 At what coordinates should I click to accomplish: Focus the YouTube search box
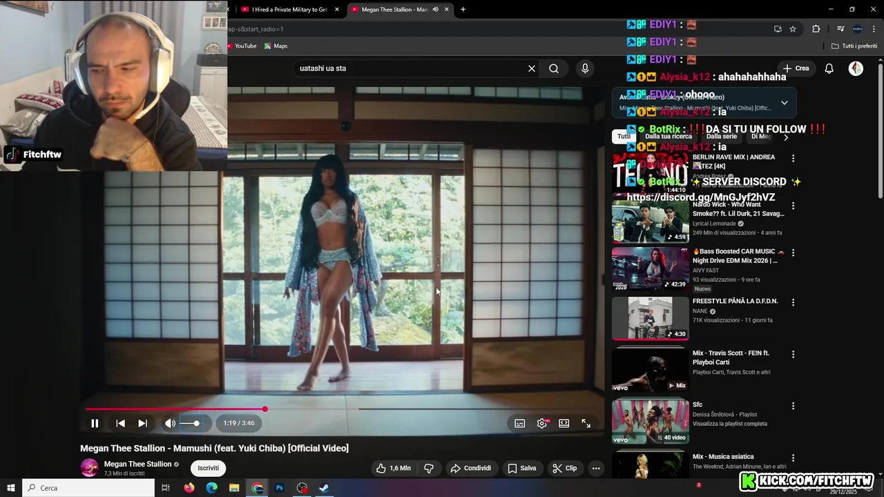point(411,68)
